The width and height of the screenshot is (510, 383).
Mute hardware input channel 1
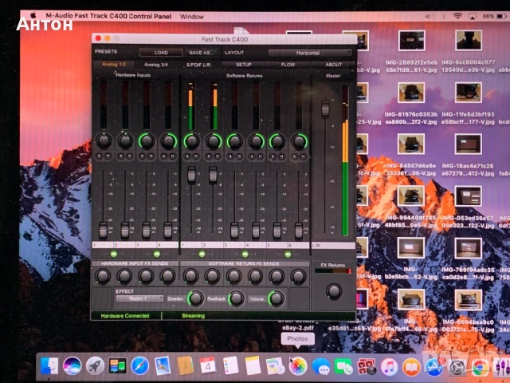click(x=108, y=156)
